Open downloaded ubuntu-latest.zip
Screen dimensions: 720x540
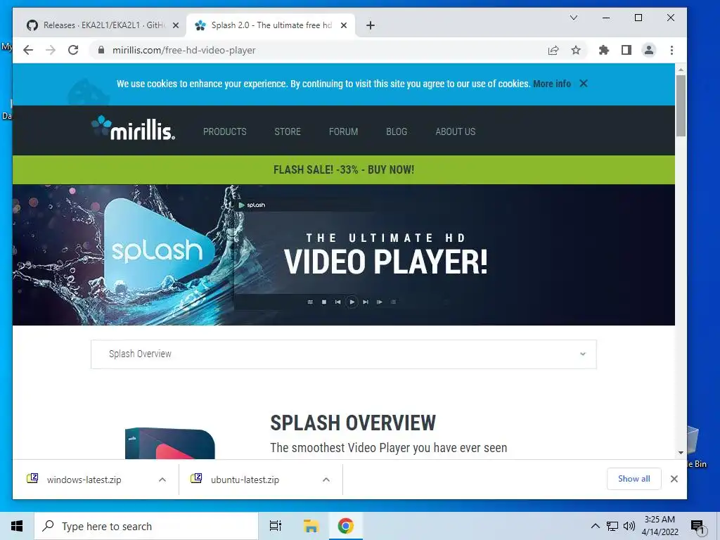(x=245, y=480)
